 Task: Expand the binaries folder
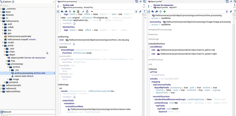[x=1, y=15]
